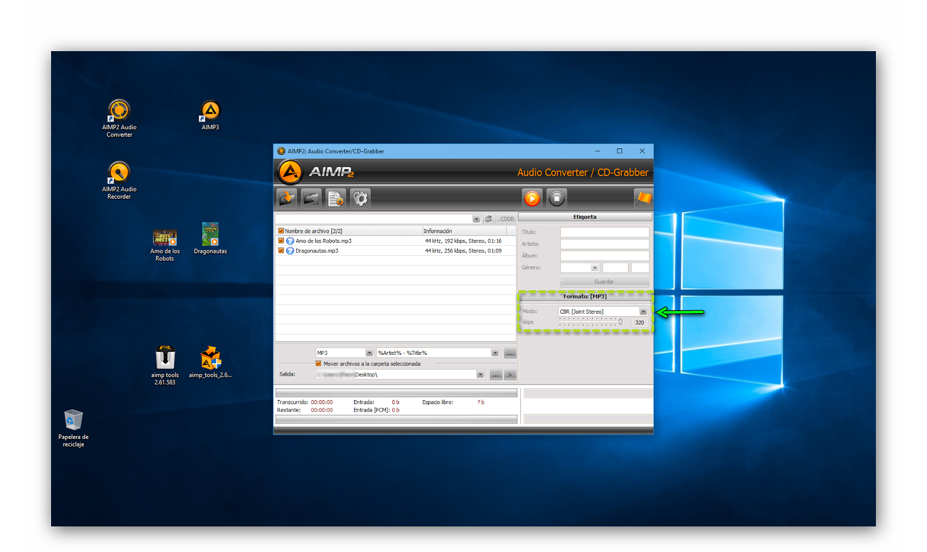Open the Modo CBR [Joint Stereo] dropdown

[643, 311]
